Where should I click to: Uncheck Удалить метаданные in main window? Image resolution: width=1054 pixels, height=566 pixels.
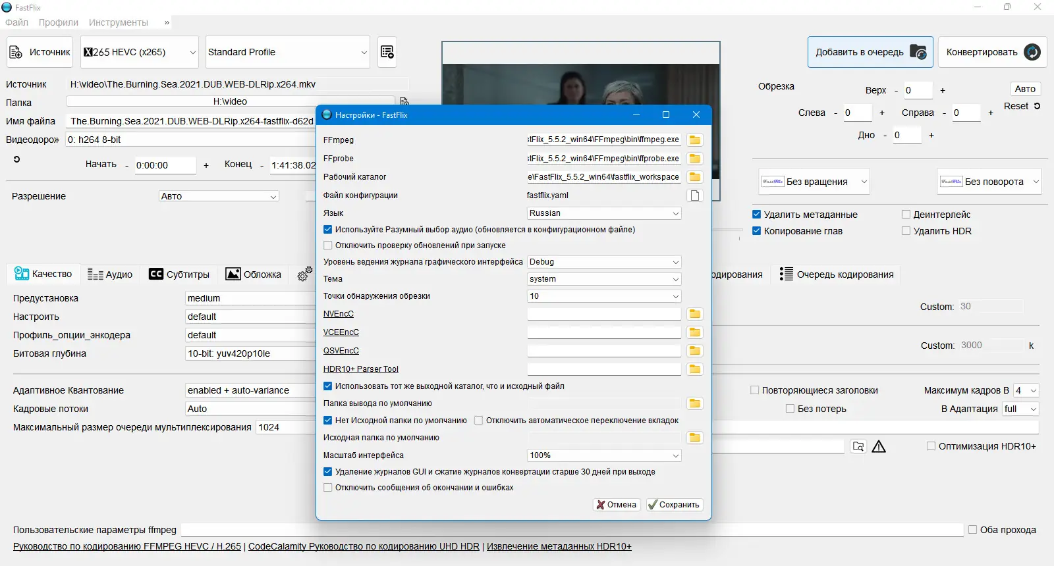pos(757,215)
